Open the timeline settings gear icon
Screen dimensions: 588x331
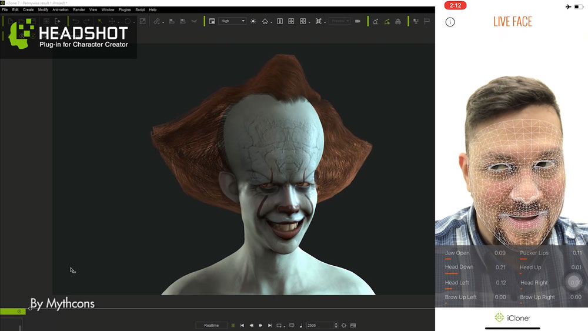(x=344, y=325)
